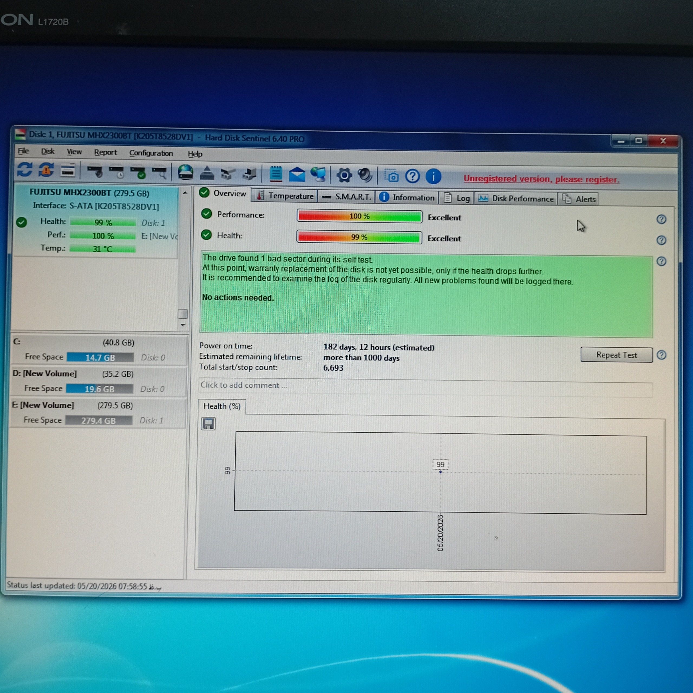This screenshot has width=693, height=693.
Task: Click the floppy save icon above health chart
Action: point(208,424)
